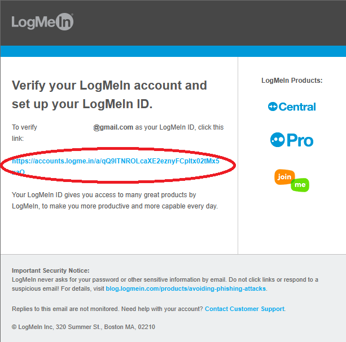
Task: Click the "Verify your LogMeIn account" heading
Action: point(110,86)
